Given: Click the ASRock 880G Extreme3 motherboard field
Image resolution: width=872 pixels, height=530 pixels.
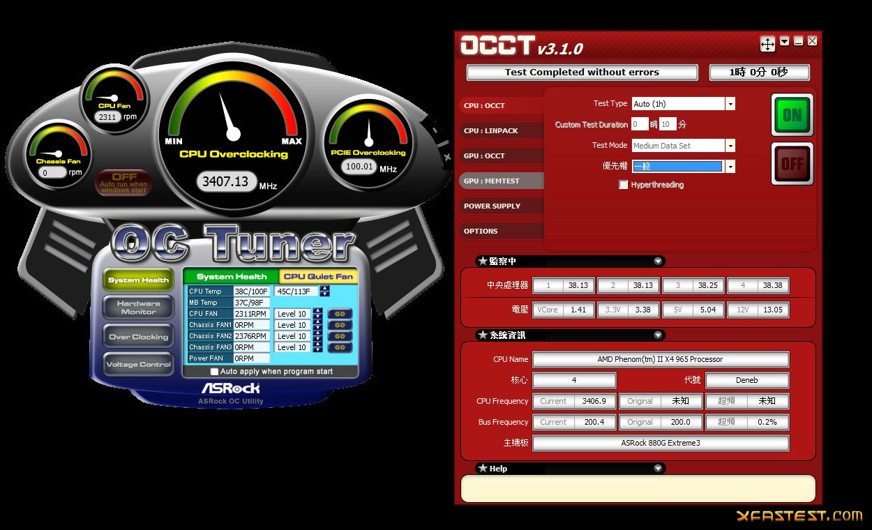Looking at the screenshot, I should (661, 444).
